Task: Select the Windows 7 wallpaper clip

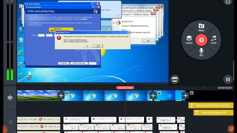Action: click(x=107, y=95)
